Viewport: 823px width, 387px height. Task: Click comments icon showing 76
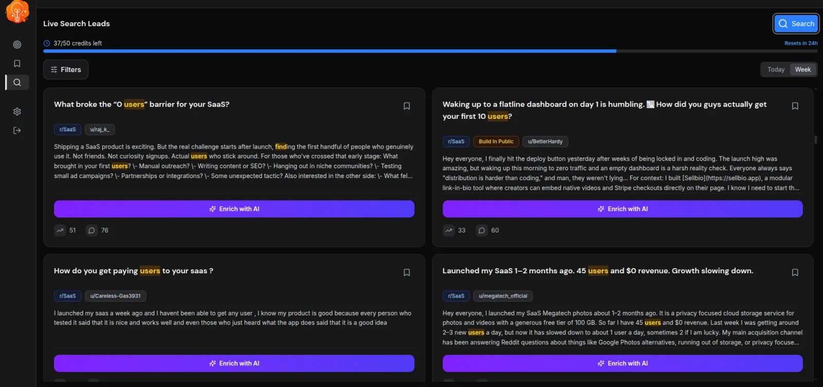[92, 231]
